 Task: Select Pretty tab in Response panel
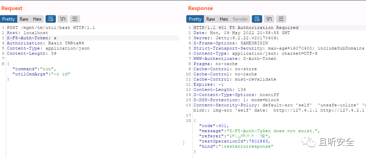195,19
